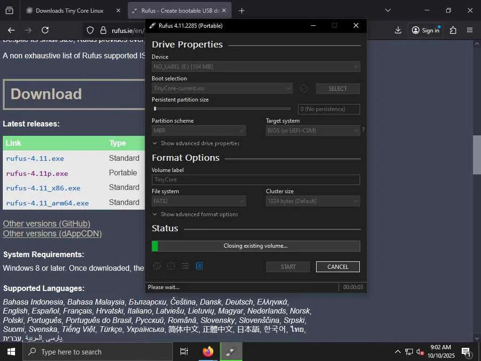Switch to Rufus Create bootable USB tab
This screenshot has width=481, height=361.
[x=180, y=10]
